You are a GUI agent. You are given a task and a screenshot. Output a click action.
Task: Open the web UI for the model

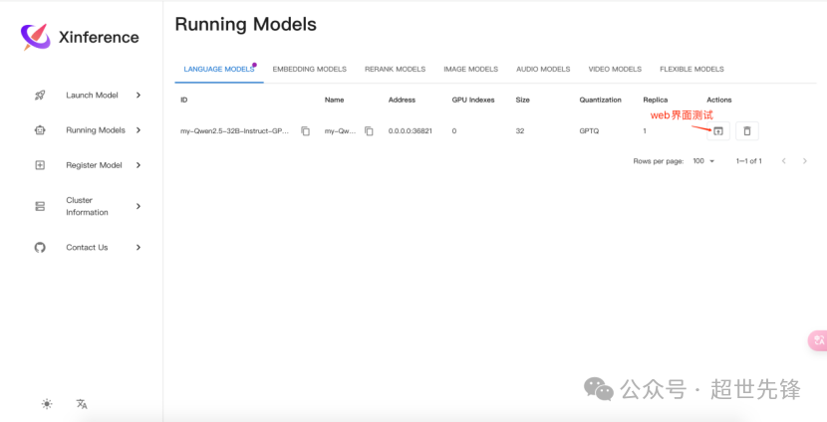click(x=718, y=131)
